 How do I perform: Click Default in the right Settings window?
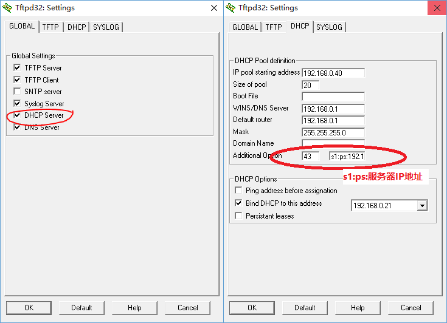click(305, 308)
